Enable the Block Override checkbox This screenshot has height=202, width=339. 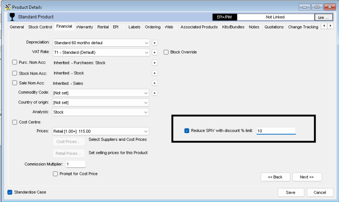(x=166, y=52)
